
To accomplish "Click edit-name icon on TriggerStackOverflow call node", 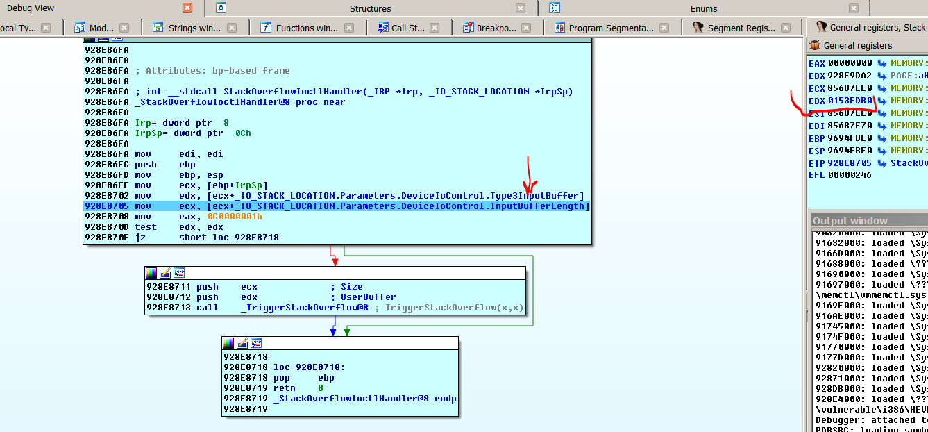I will [x=165, y=273].
